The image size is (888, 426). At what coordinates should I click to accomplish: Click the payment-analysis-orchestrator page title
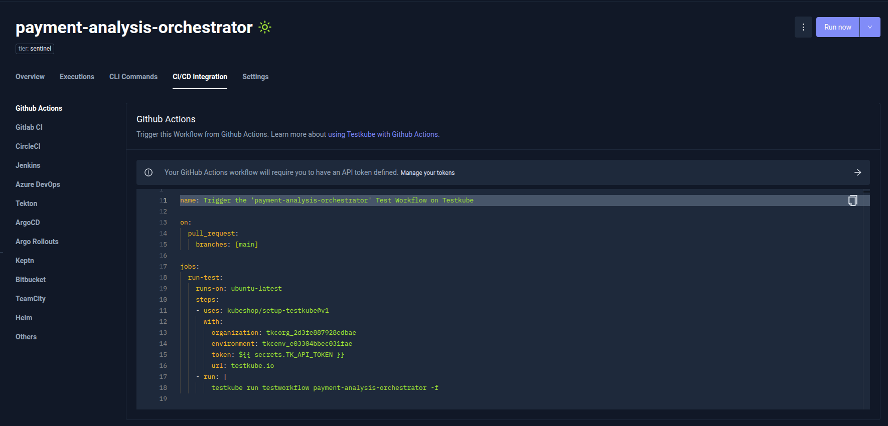(x=134, y=27)
